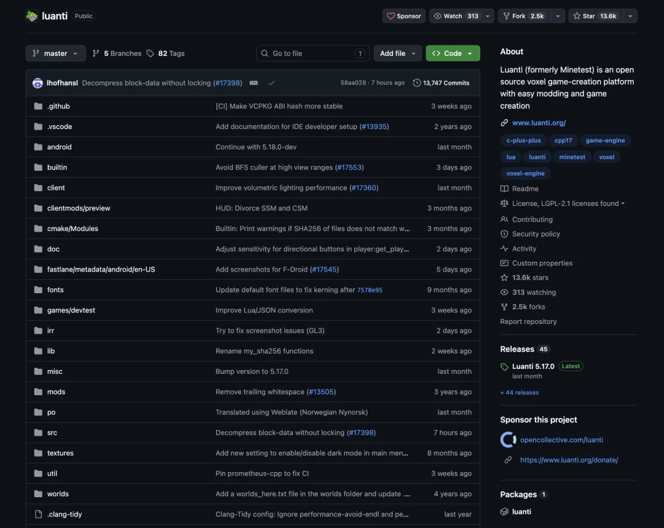This screenshot has height=528, width=664.
Task: Open the po folder
Action: click(x=51, y=412)
